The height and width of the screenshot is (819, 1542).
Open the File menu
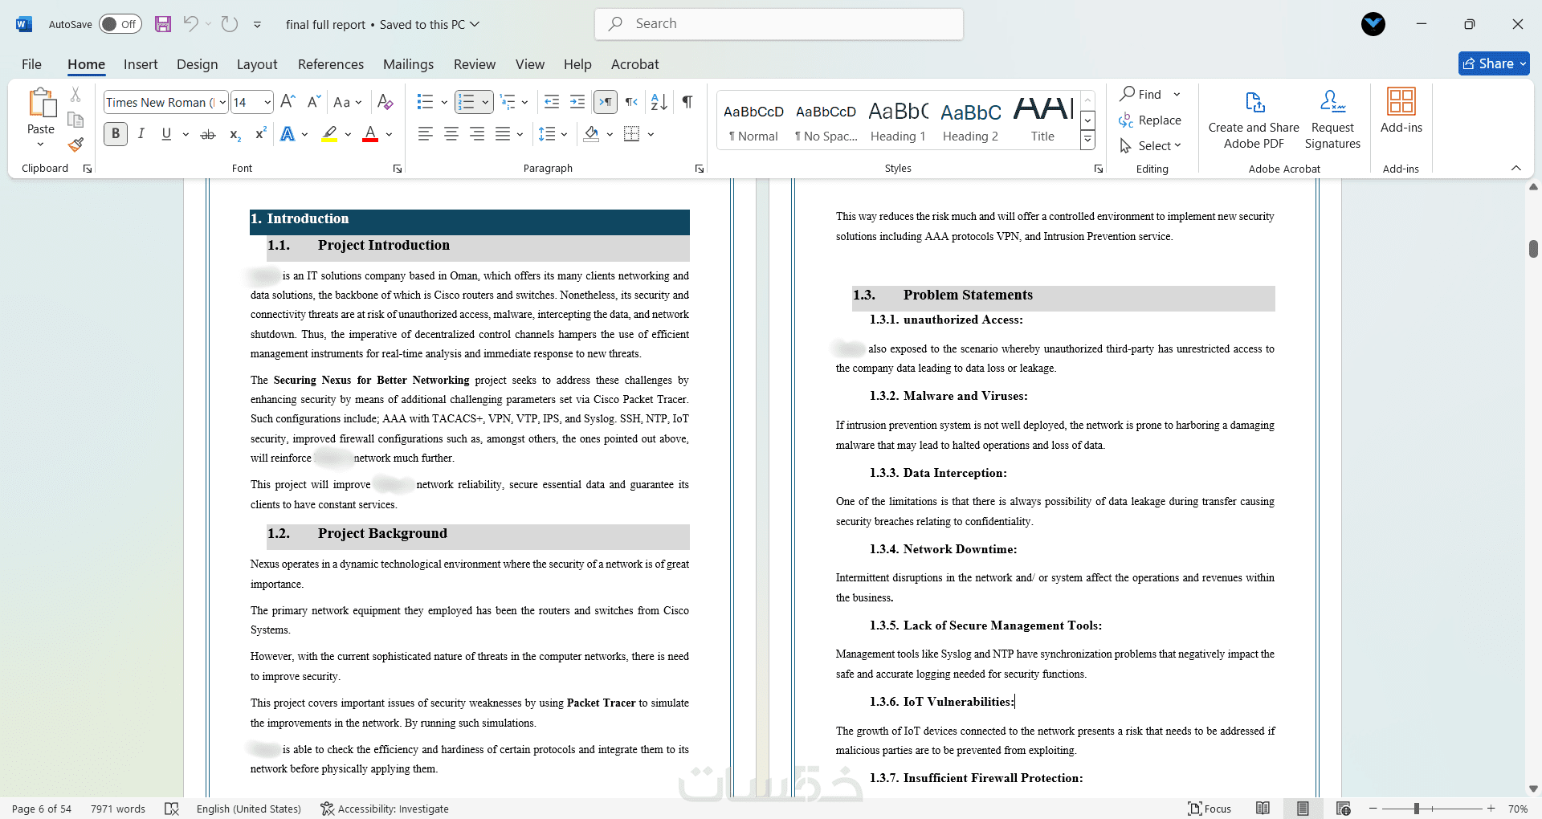(x=32, y=64)
